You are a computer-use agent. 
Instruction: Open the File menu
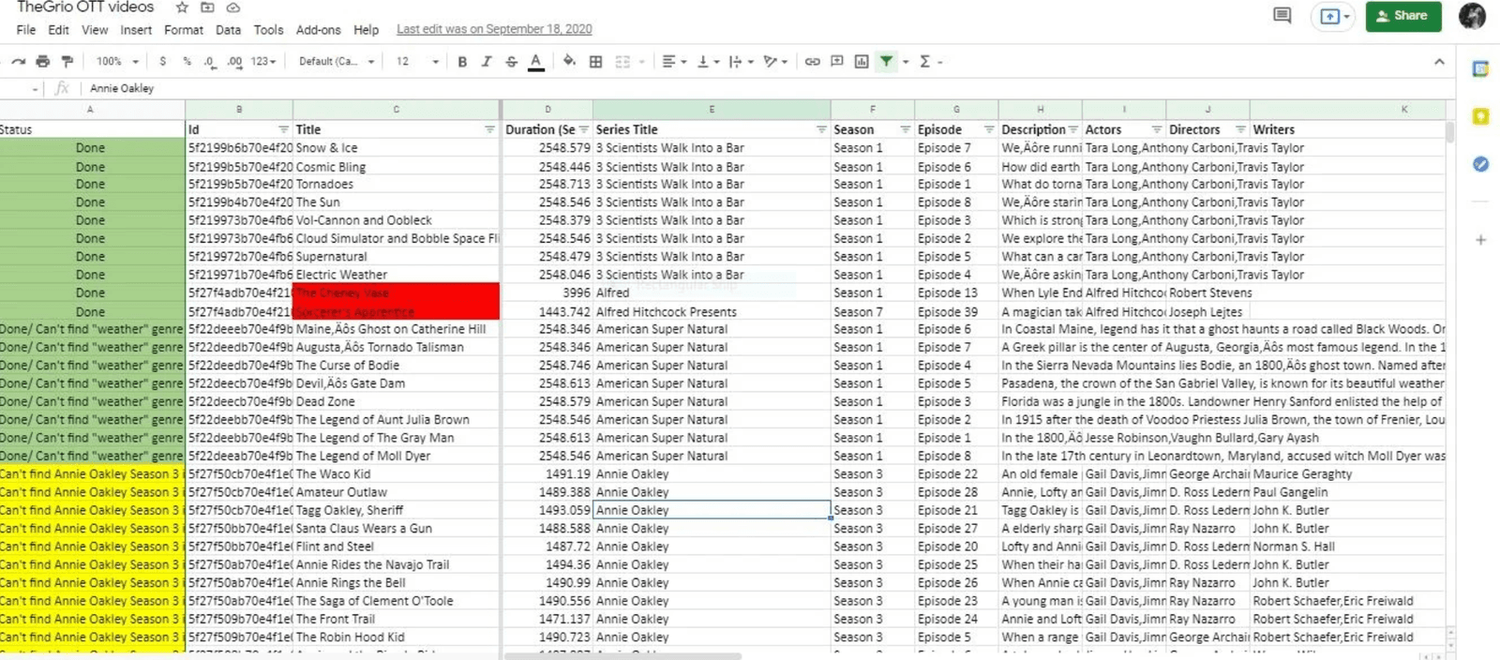(26, 30)
